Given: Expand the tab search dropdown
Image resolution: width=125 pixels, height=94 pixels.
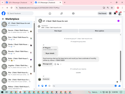Looking at the screenshot, I should (2, 3).
